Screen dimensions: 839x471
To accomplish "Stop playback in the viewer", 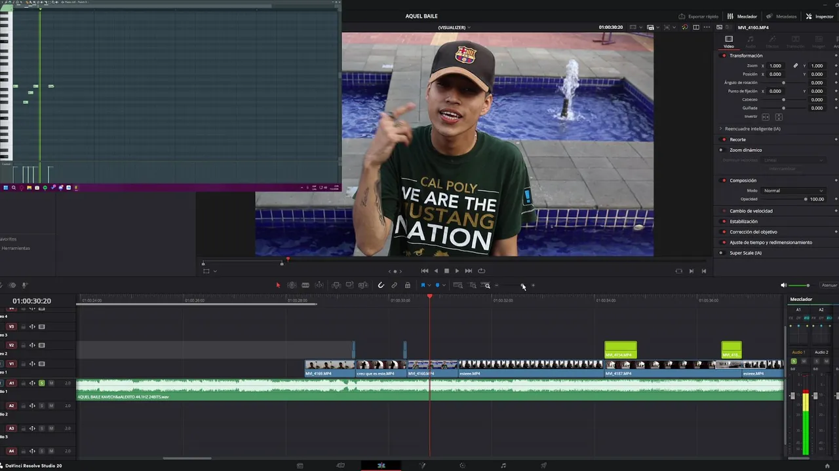I will pyautogui.click(x=446, y=271).
